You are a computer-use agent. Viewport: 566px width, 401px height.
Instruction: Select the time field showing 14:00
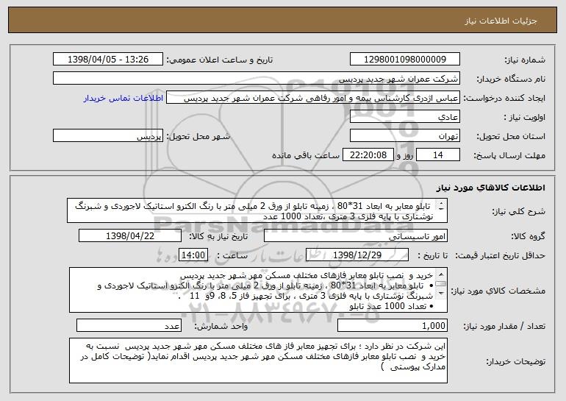pyautogui.click(x=193, y=255)
